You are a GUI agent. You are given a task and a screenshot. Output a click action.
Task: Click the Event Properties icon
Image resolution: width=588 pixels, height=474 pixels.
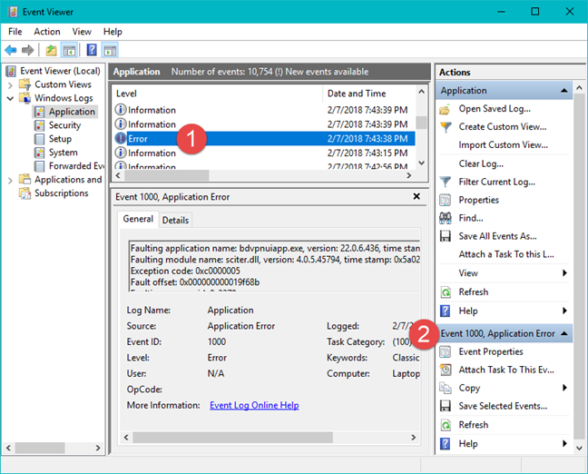446,352
